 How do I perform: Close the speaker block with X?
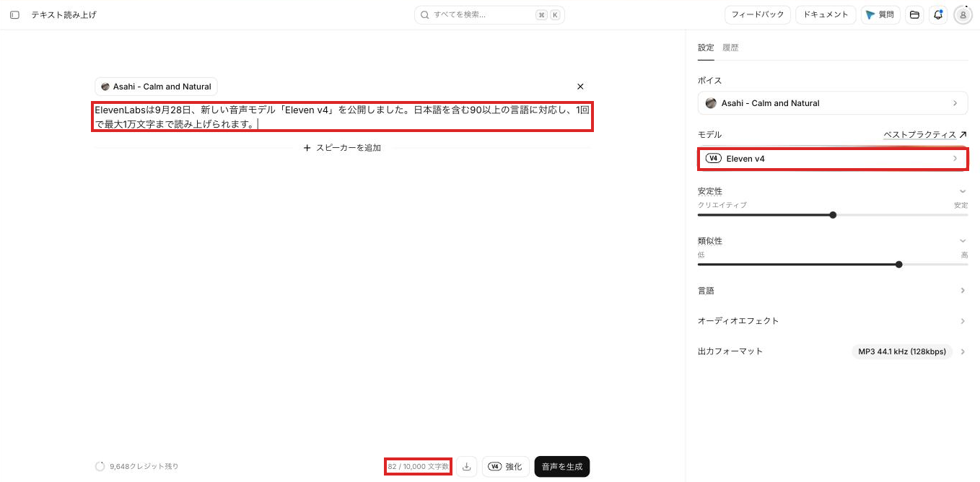(580, 87)
